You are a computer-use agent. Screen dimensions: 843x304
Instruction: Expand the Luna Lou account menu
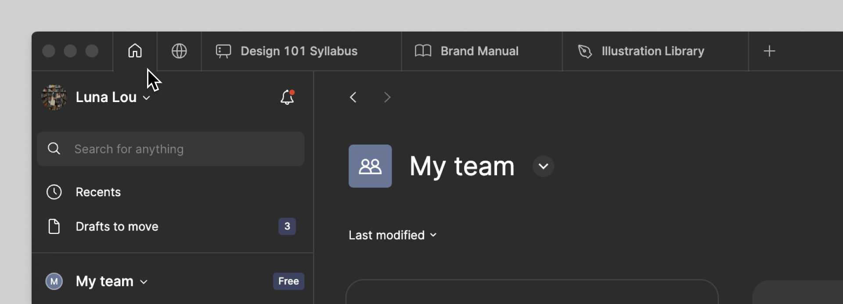pos(147,98)
